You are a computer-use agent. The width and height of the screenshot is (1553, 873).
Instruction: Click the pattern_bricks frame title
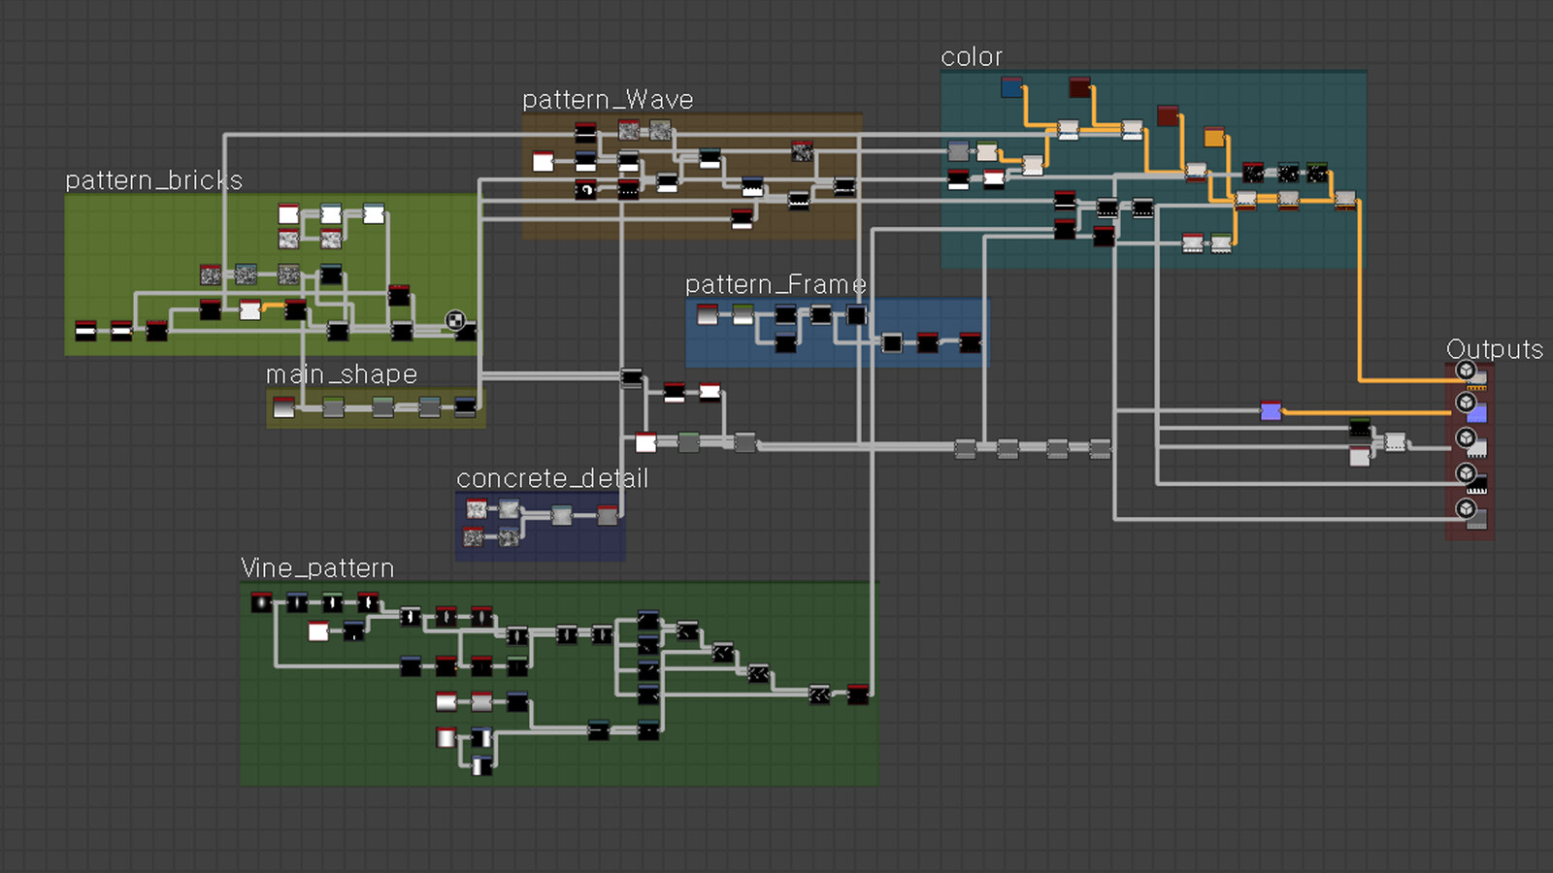(153, 180)
